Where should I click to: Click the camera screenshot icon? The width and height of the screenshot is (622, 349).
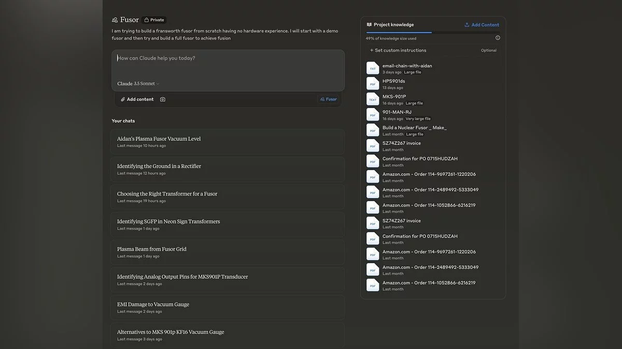tap(163, 99)
